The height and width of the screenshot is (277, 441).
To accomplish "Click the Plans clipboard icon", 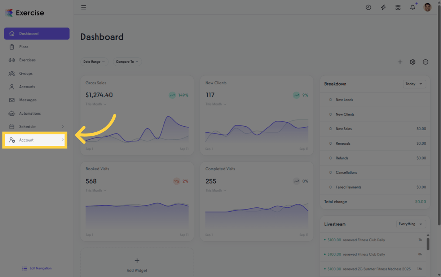I will point(12,47).
